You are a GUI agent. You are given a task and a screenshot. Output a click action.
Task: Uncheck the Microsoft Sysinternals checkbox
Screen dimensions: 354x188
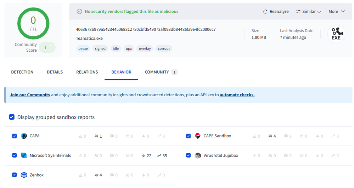click(15, 155)
